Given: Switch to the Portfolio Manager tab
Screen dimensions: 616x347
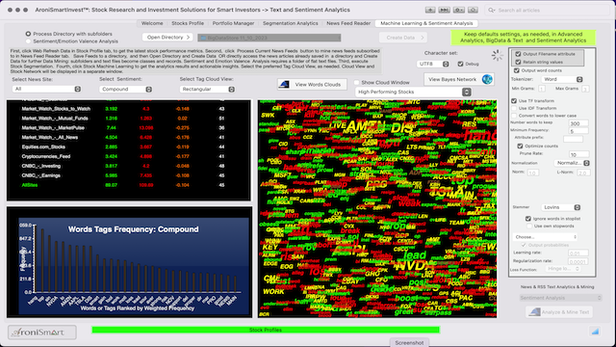Looking at the screenshot, I should point(233,23).
